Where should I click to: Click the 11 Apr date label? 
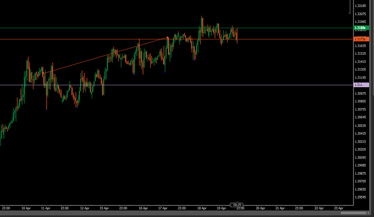tap(46, 208)
